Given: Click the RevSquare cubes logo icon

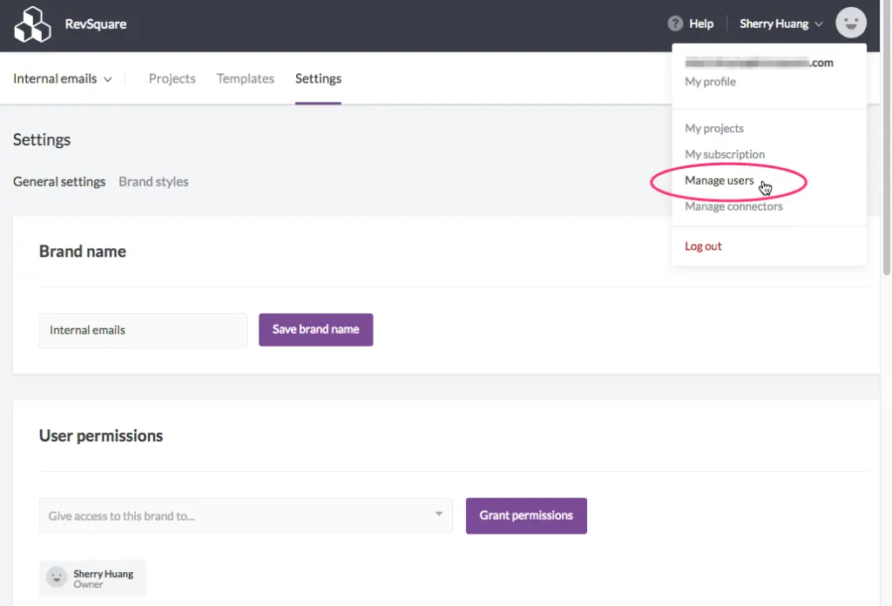Looking at the screenshot, I should pos(32,24).
